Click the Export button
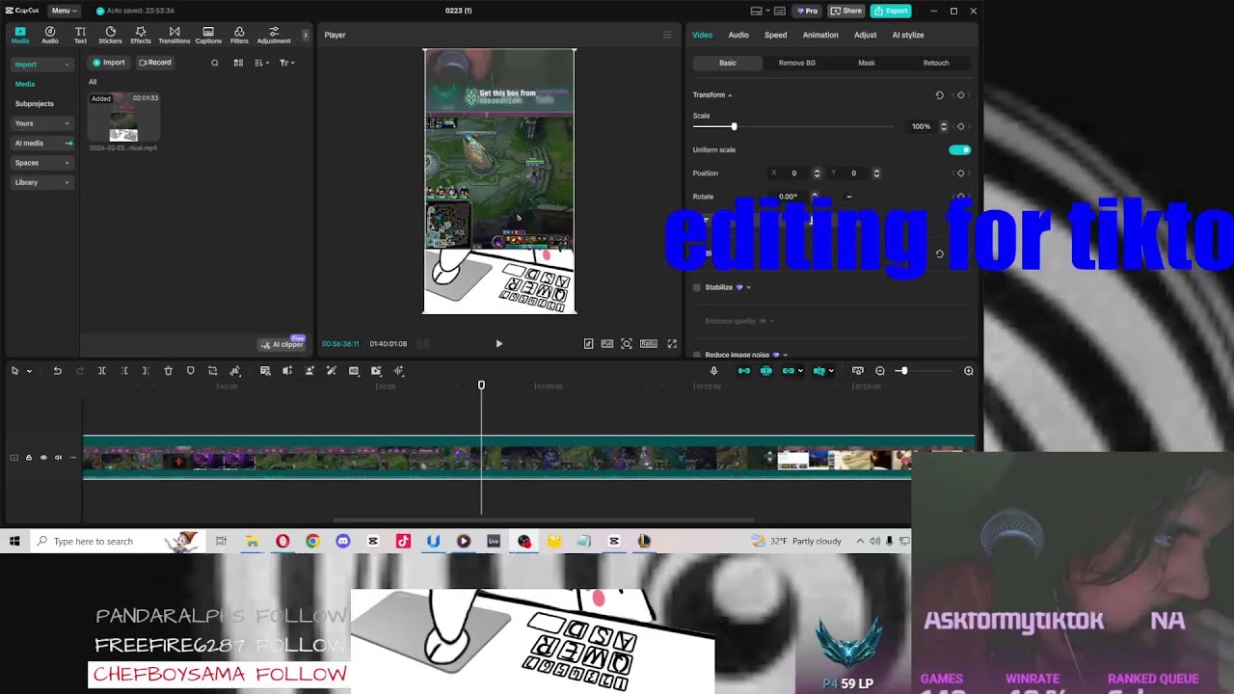Screen dimensions: 1234x694 coord(891,11)
